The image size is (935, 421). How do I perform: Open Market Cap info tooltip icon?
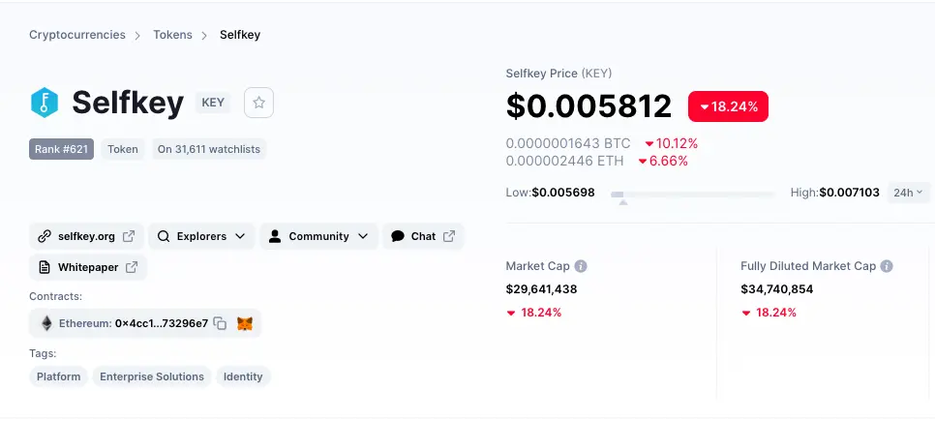coord(580,266)
